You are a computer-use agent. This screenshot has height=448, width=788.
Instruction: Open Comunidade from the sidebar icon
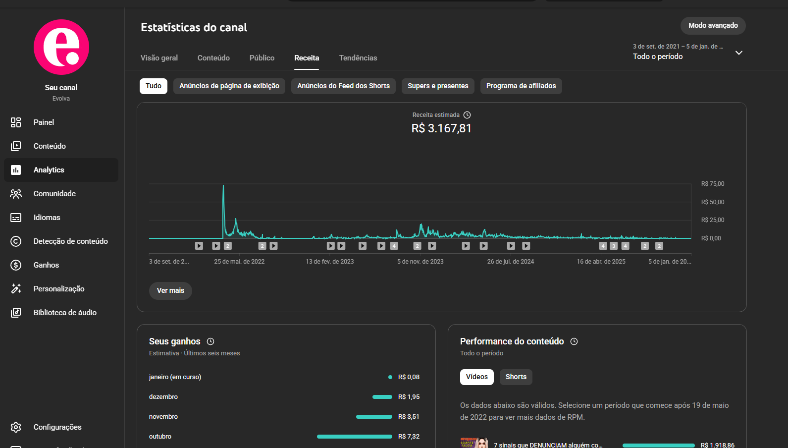(16, 194)
